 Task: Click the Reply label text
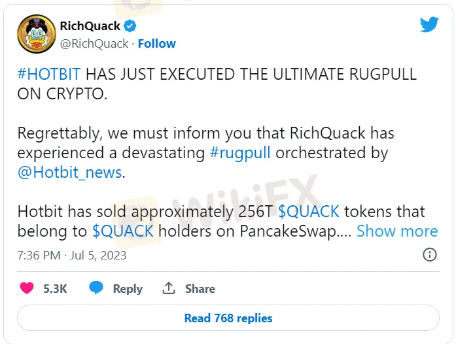[128, 289]
